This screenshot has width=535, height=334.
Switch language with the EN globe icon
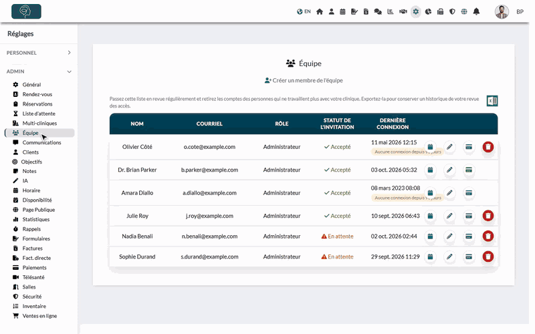click(304, 11)
